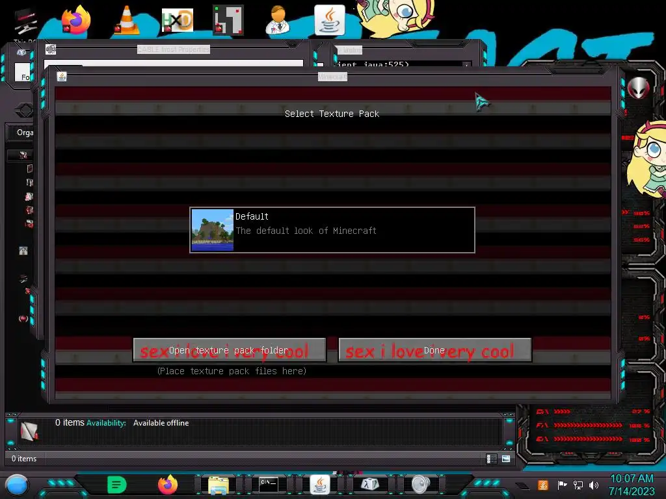
Task: Click the round red icon in Explorer sidebar
Action: 23,318
